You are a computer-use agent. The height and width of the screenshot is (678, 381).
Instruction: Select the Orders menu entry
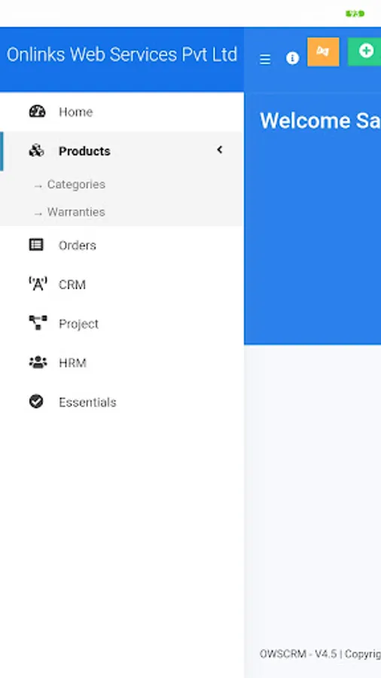pyautogui.click(x=122, y=245)
